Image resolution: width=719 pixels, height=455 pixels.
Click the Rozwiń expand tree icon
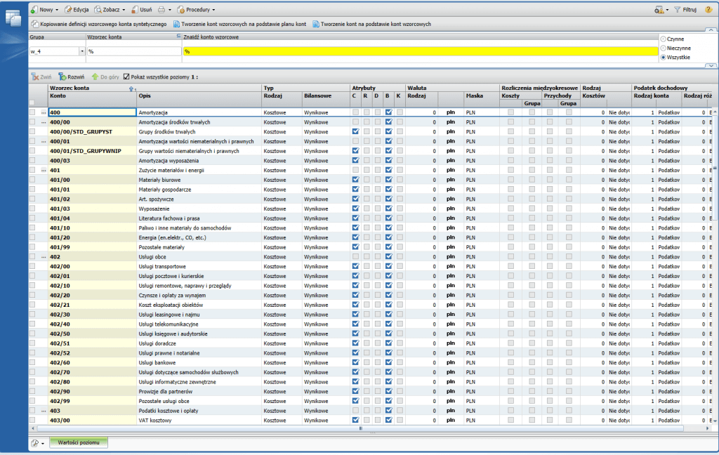(x=62, y=77)
